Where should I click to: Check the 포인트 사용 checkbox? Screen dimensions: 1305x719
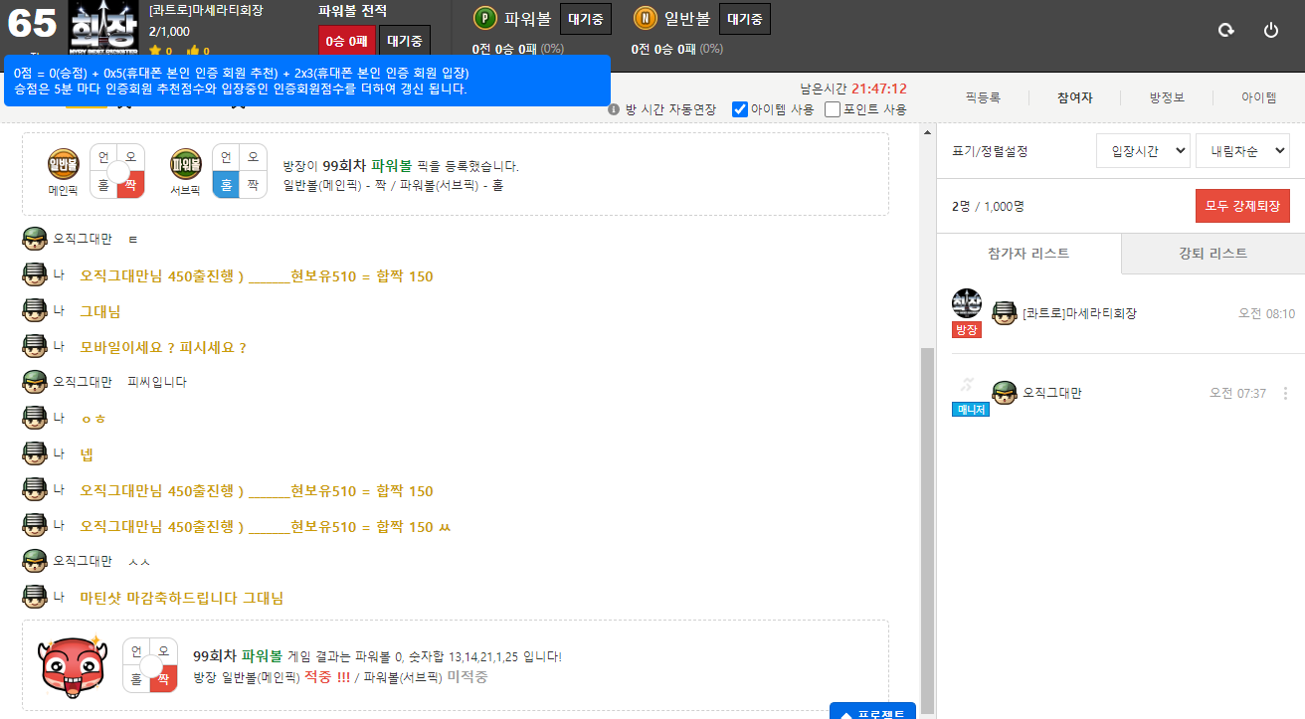834,109
